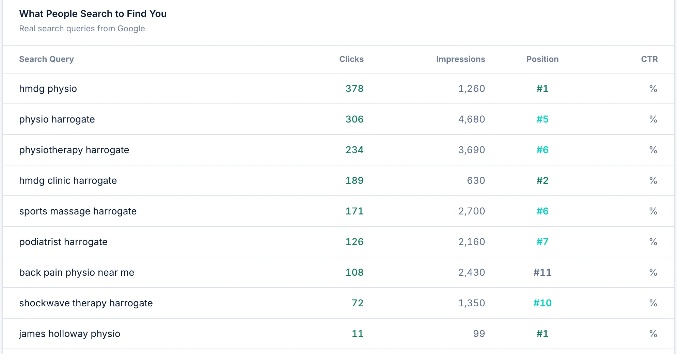Click the 378 clicks value
The height and width of the screenshot is (354, 677).
pos(355,88)
